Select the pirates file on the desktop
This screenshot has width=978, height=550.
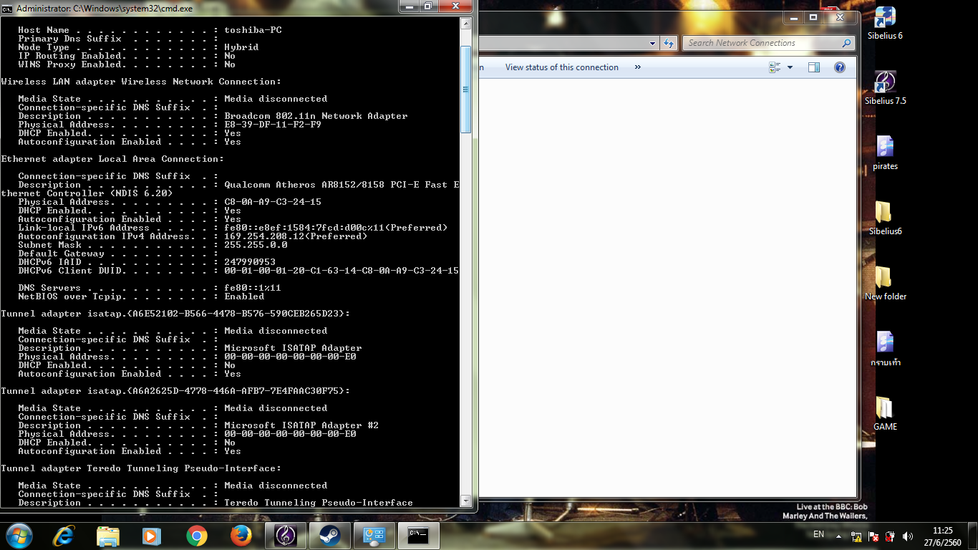885,154
